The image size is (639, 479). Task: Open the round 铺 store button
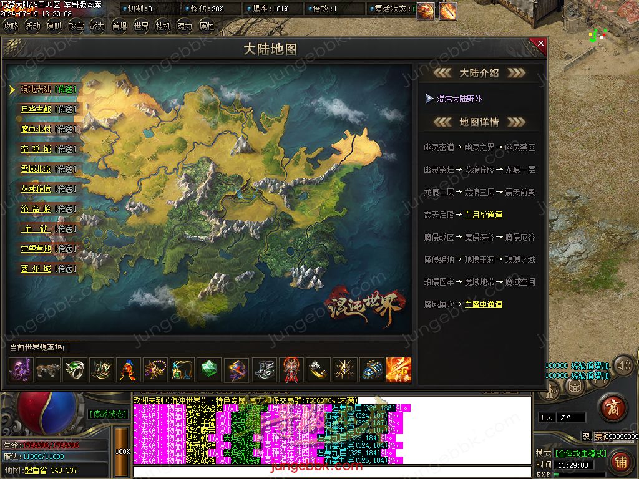620,462
